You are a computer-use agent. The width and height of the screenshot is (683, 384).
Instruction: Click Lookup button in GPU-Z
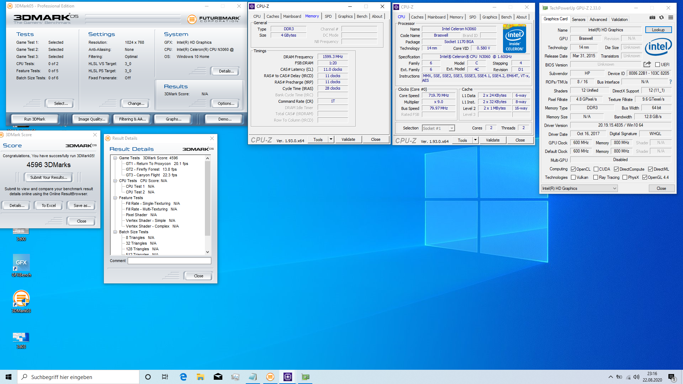click(x=658, y=30)
